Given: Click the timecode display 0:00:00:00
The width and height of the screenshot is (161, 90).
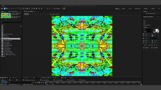Looking at the screenshot, I should pos(4,82).
